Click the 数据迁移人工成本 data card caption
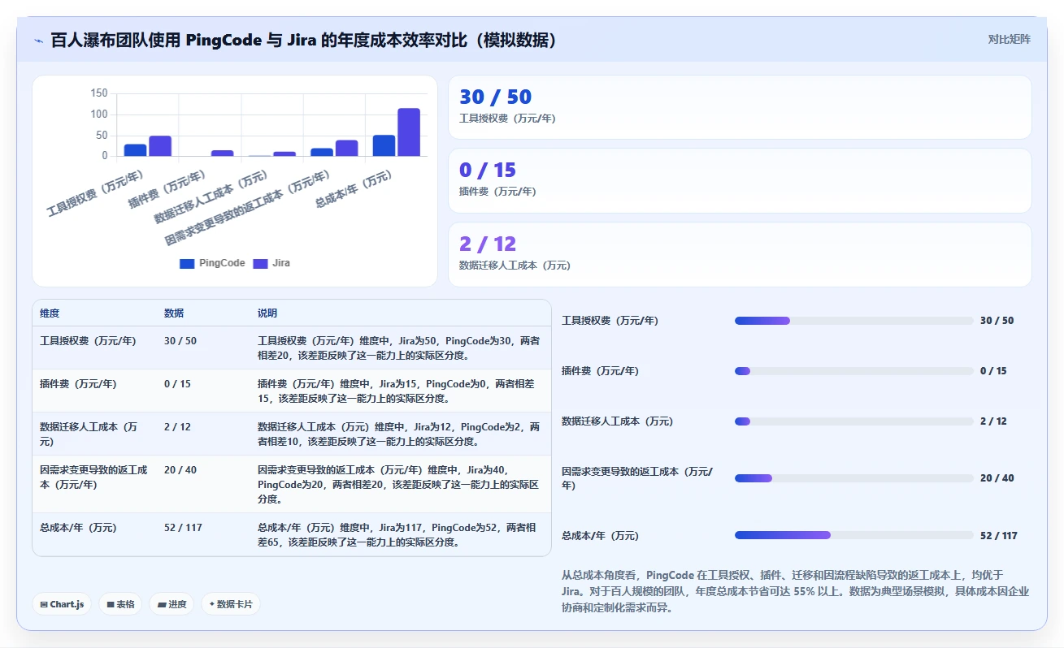Screen dimensions: 1064x648 click(515, 266)
